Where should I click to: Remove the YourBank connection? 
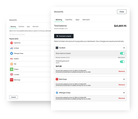(122, 71)
